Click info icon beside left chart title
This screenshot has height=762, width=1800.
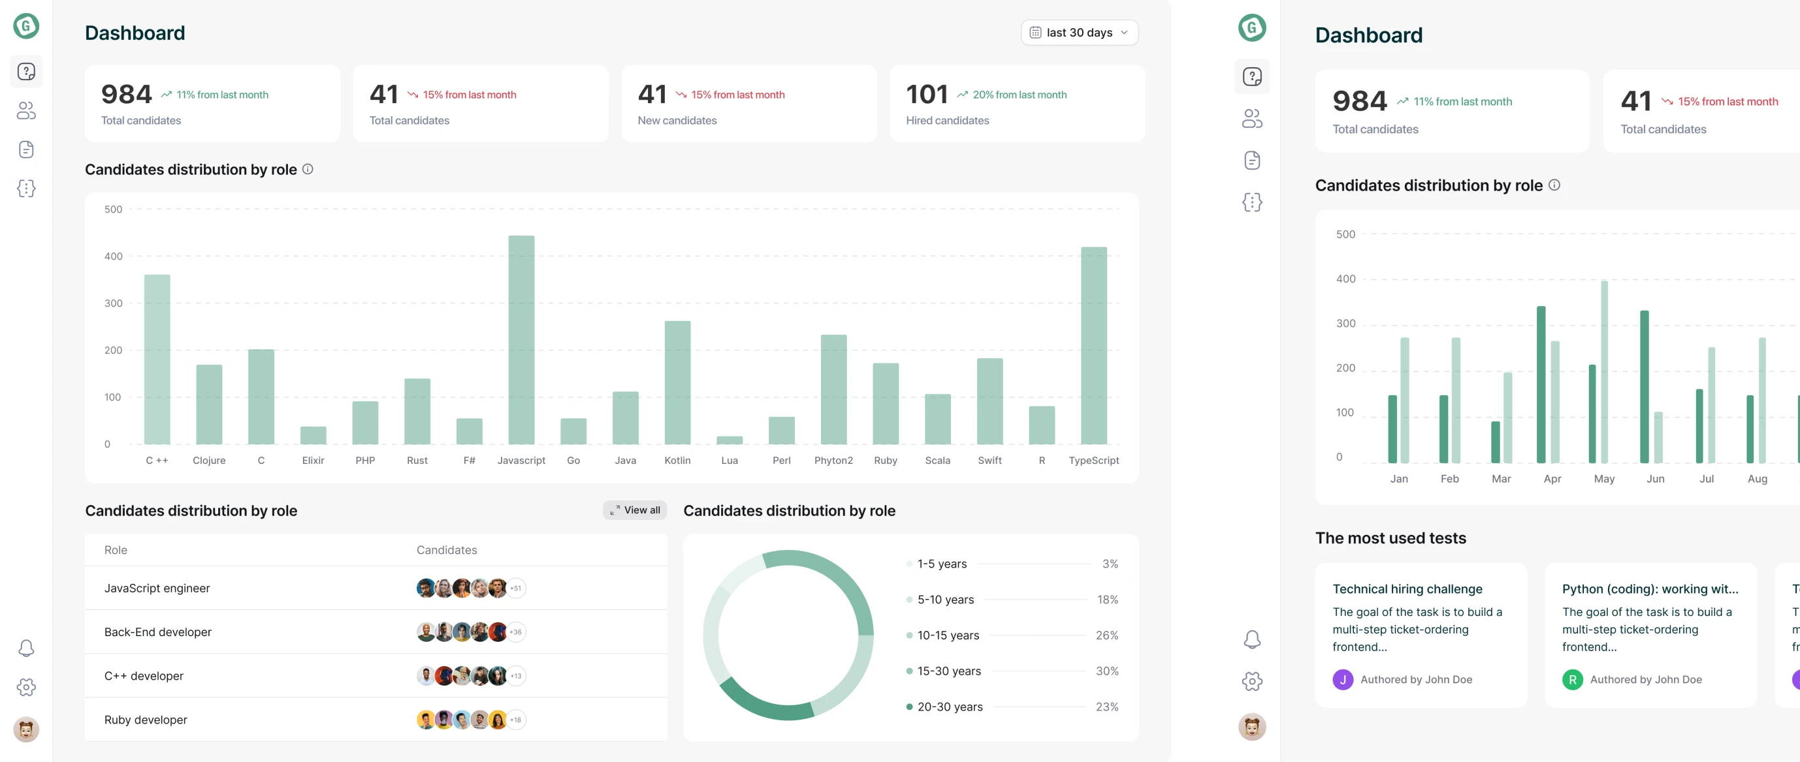point(308,169)
